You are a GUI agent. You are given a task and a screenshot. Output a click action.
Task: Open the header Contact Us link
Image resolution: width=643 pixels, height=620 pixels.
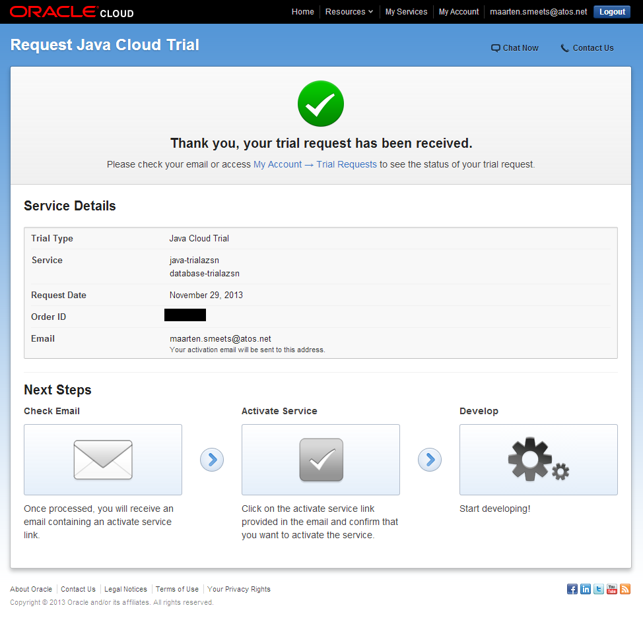tap(593, 48)
